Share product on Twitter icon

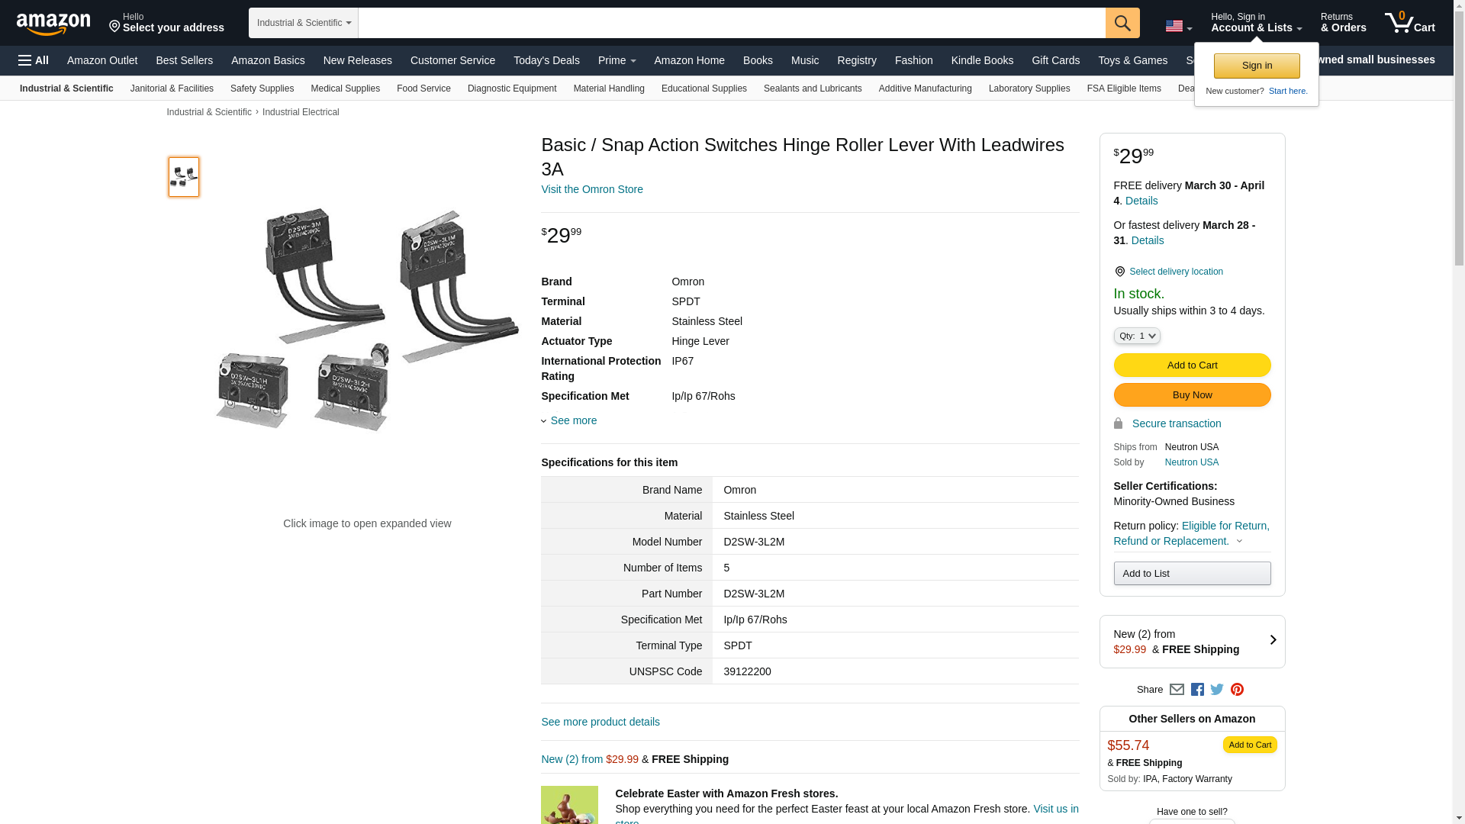tap(1217, 690)
